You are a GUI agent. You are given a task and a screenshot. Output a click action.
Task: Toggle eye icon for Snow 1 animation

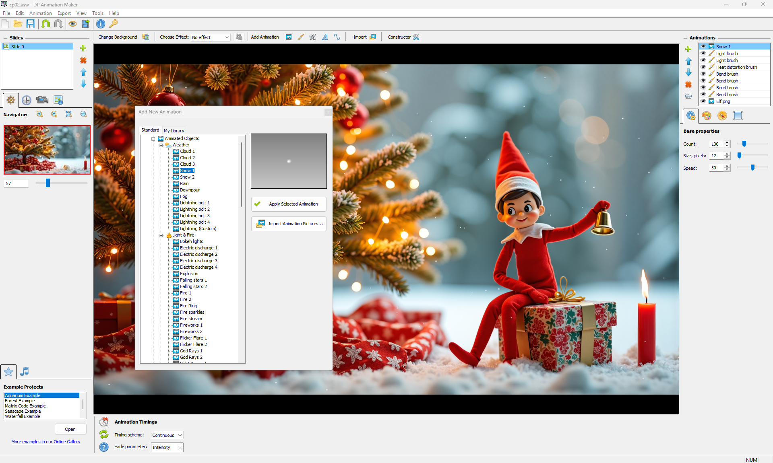pos(703,47)
